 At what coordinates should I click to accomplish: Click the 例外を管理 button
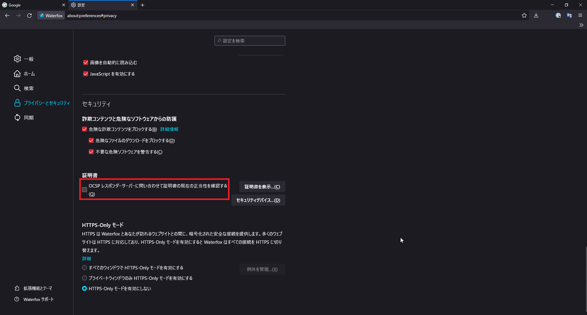click(262, 269)
